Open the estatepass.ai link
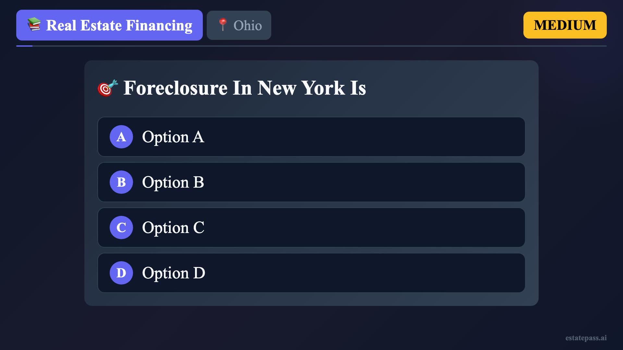623x350 pixels. tap(586, 338)
